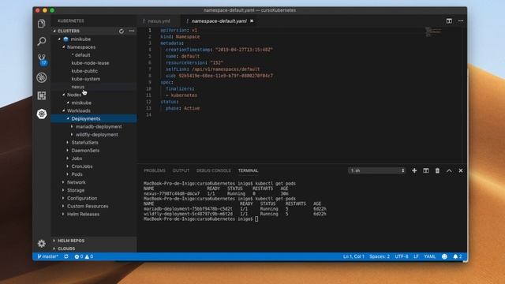Open Clusters section more actions menu
Screen dimensions: 505x284
132,31
